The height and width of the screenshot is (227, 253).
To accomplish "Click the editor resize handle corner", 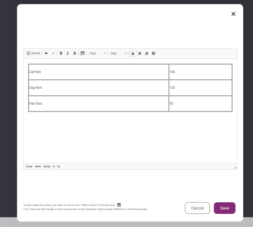I will click(235, 167).
